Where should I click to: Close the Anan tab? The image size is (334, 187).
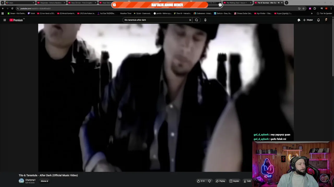click(x=33, y=3)
